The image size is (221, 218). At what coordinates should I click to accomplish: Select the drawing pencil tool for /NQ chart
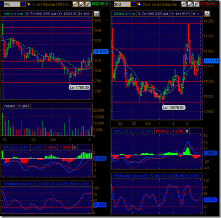coord(82,4)
